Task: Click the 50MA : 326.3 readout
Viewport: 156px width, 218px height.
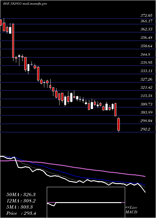Action: (x=21, y=195)
